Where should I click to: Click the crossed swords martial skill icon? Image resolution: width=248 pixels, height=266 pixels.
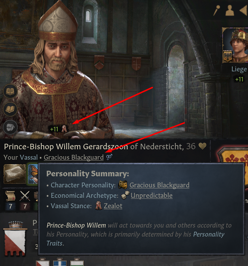[x=25, y=196]
